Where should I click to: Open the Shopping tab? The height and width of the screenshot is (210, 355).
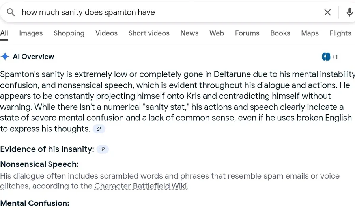(69, 33)
